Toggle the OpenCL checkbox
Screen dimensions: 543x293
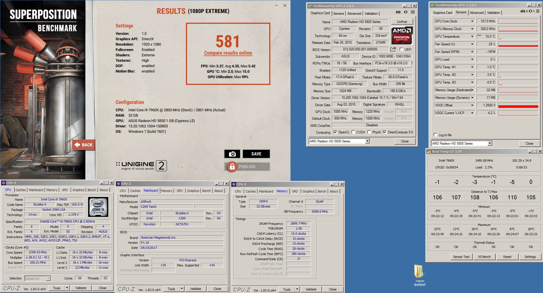coord(335,132)
